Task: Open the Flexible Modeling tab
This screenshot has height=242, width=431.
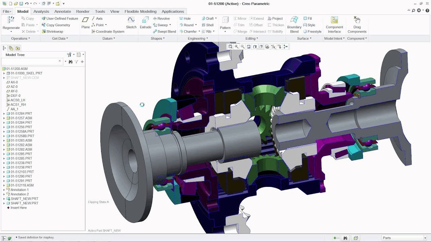Action: coord(140,11)
